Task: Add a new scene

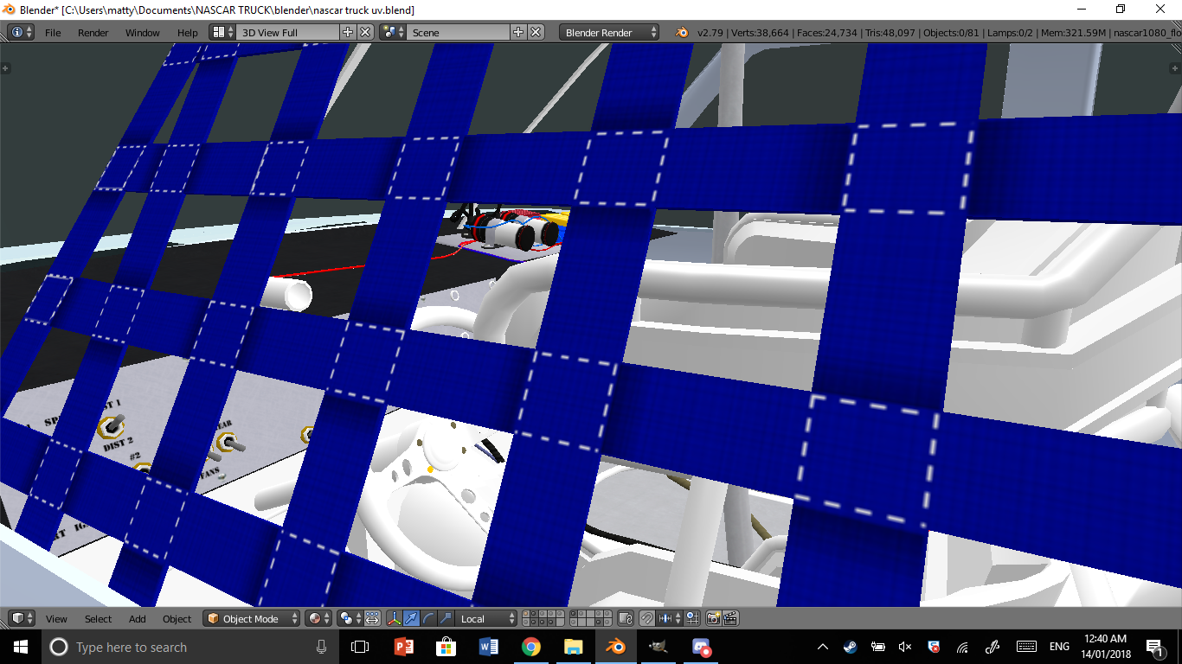Action: point(518,32)
